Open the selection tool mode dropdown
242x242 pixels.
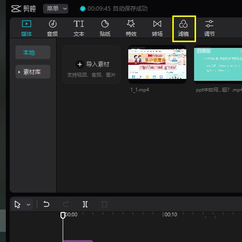click(x=29, y=205)
